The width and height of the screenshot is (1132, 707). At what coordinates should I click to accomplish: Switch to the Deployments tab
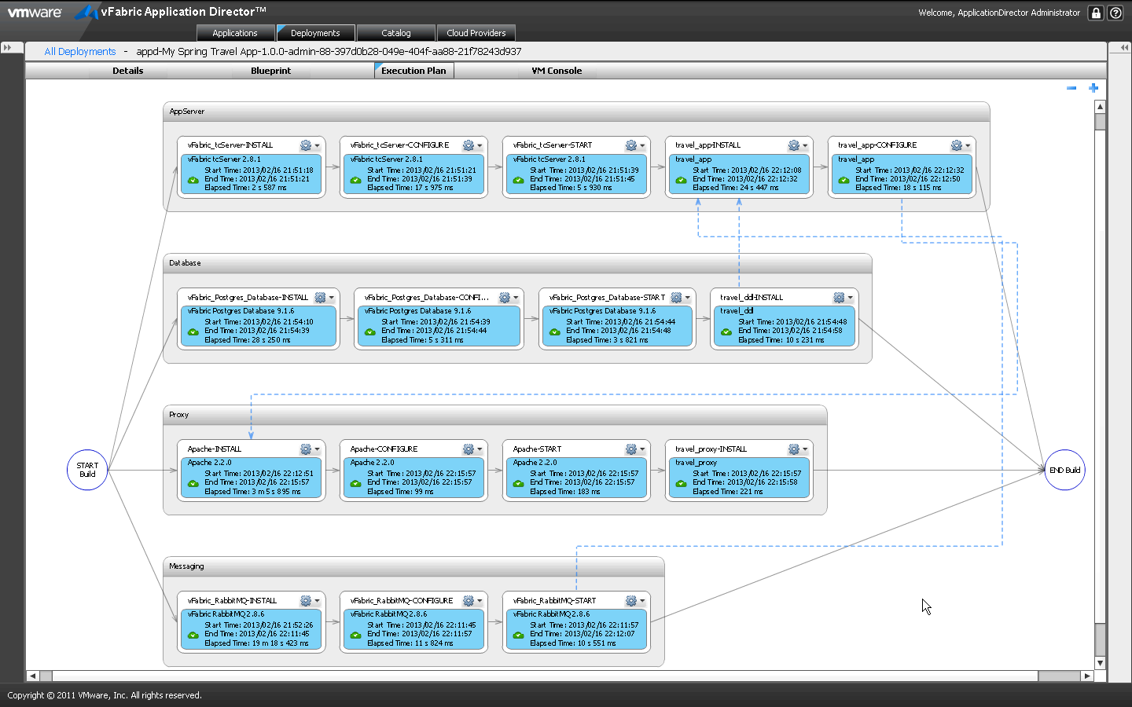coord(315,33)
